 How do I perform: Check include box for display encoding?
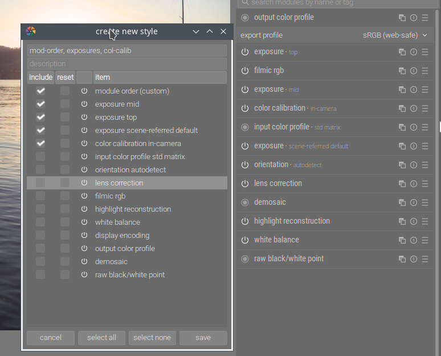[40, 235]
